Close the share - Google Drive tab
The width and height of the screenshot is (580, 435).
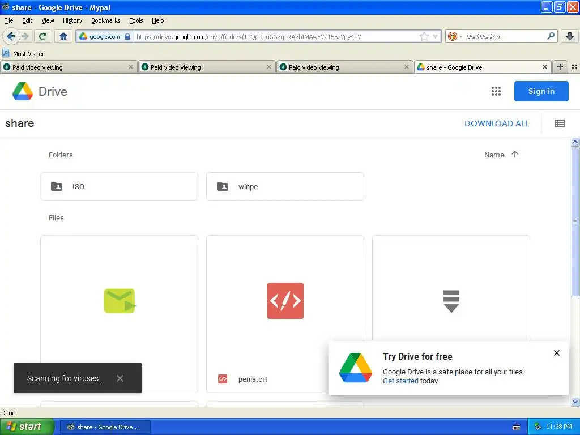(544, 67)
